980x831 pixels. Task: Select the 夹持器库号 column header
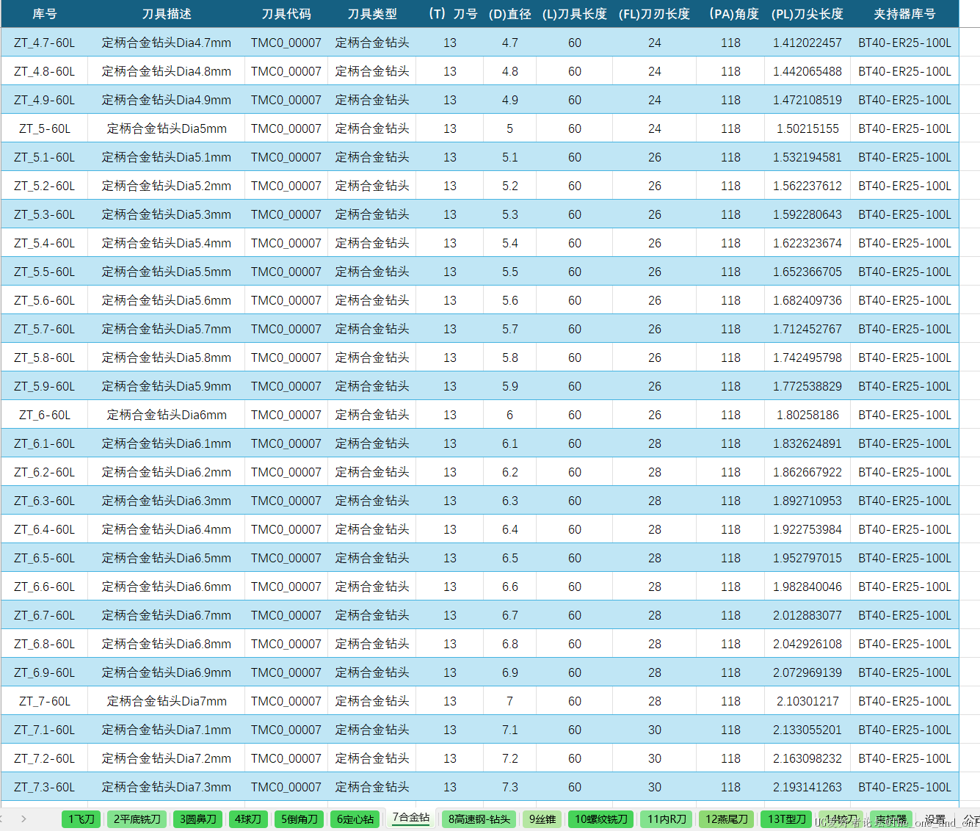(x=905, y=14)
